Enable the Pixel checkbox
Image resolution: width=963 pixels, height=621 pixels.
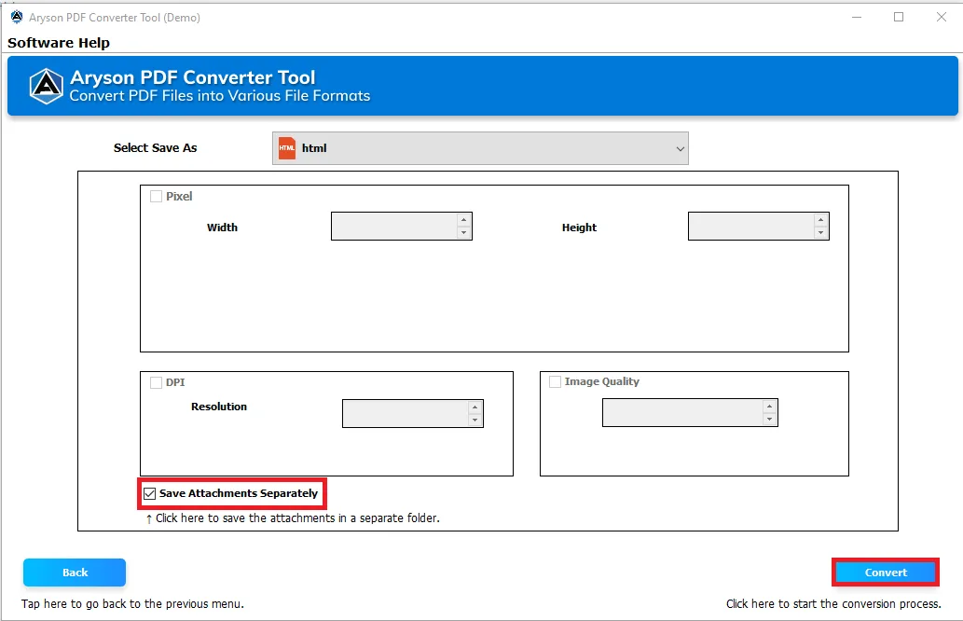(x=156, y=196)
